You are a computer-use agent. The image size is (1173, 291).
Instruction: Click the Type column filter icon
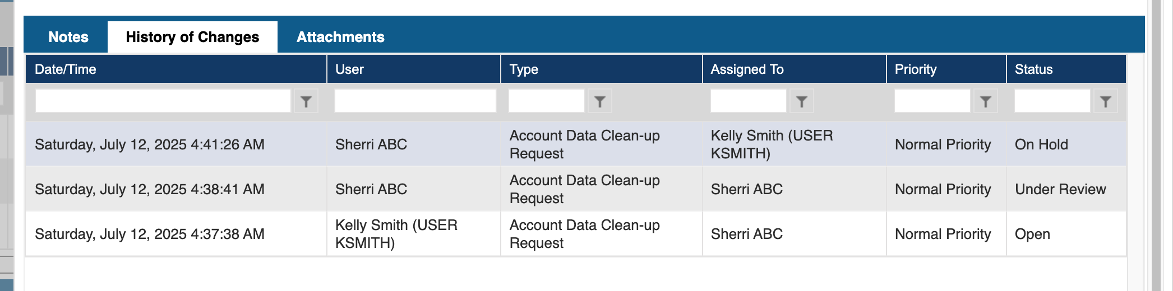(x=599, y=101)
